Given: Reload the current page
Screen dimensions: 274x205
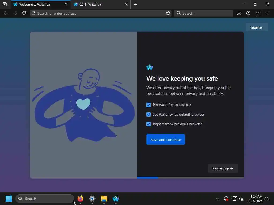Looking at the screenshot, I should coord(24,13).
